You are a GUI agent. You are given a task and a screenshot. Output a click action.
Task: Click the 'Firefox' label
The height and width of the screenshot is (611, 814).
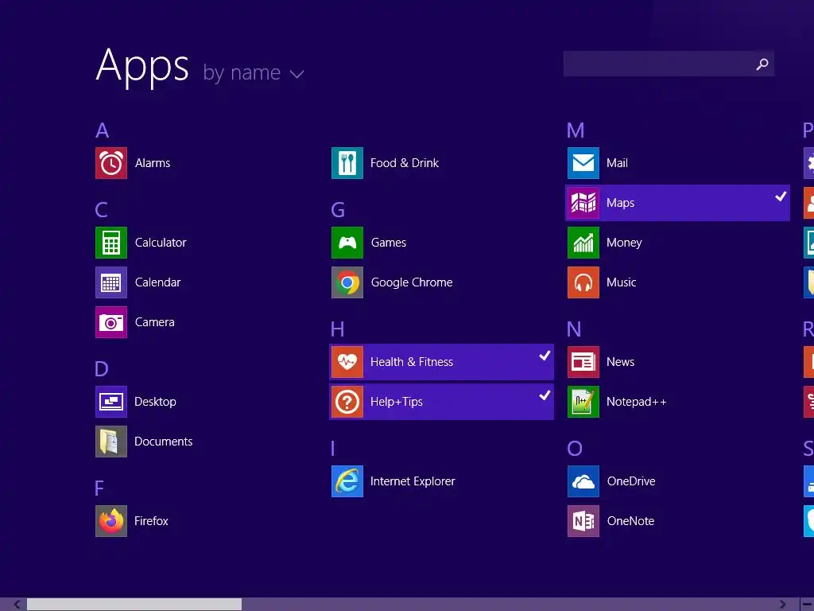(x=151, y=521)
